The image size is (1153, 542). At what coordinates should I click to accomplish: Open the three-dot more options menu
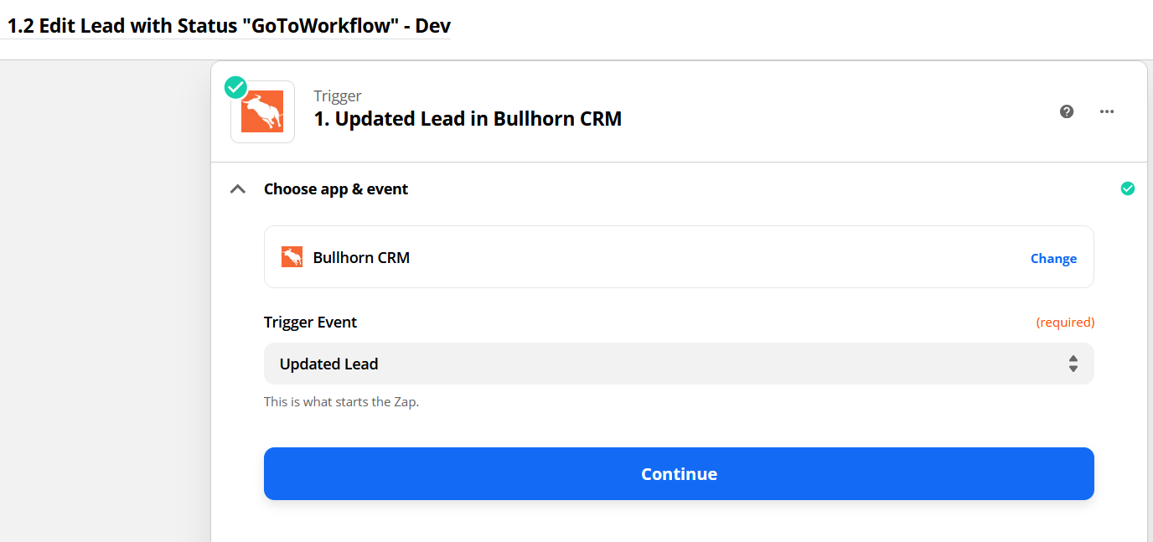(x=1107, y=111)
